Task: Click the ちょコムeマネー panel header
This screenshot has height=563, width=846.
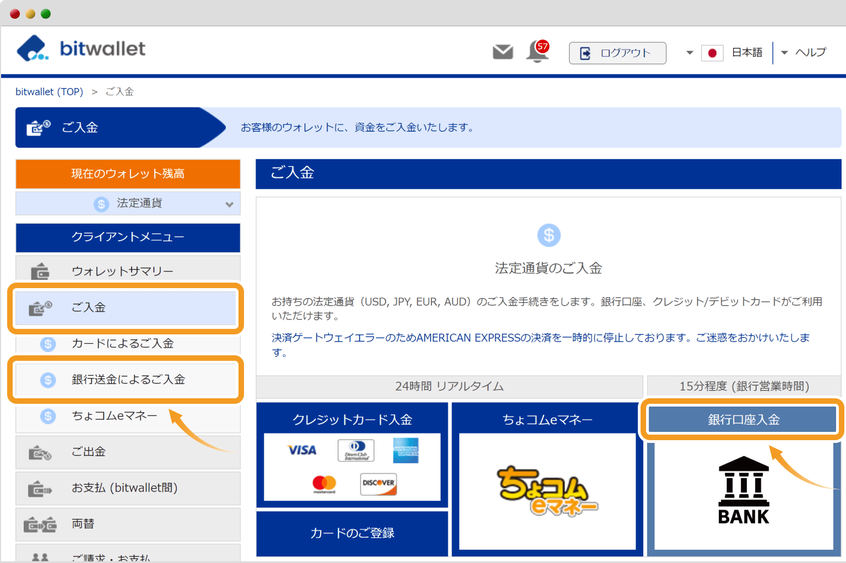Action: coord(547,419)
